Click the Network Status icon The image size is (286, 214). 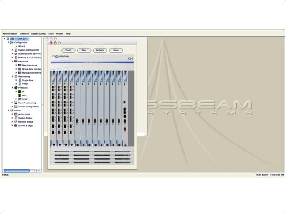point(16,122)
